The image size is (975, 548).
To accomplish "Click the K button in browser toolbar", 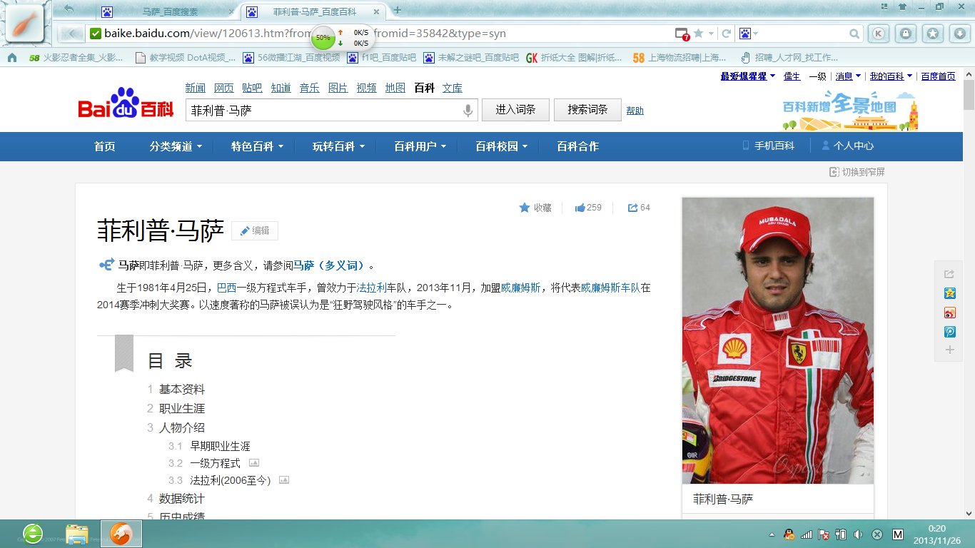I will click(x=879, y=34).
